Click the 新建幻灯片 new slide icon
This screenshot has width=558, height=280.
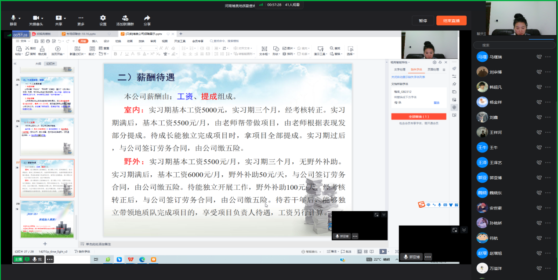pos(78,49)
